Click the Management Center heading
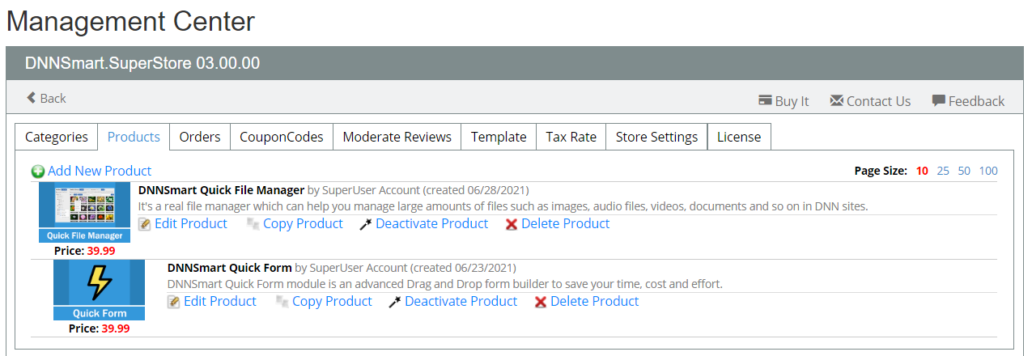Screen dimensions: 1032x356 130,21
